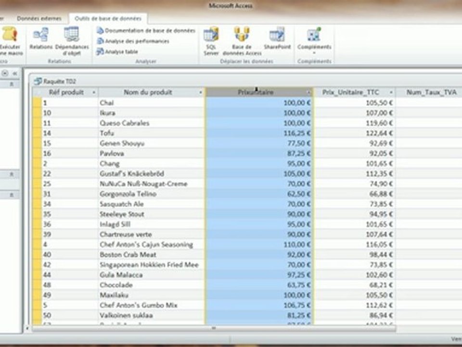Screen dimensions: 462x347
Task: Launch Analyse des performances
Action: coord(133,41)
